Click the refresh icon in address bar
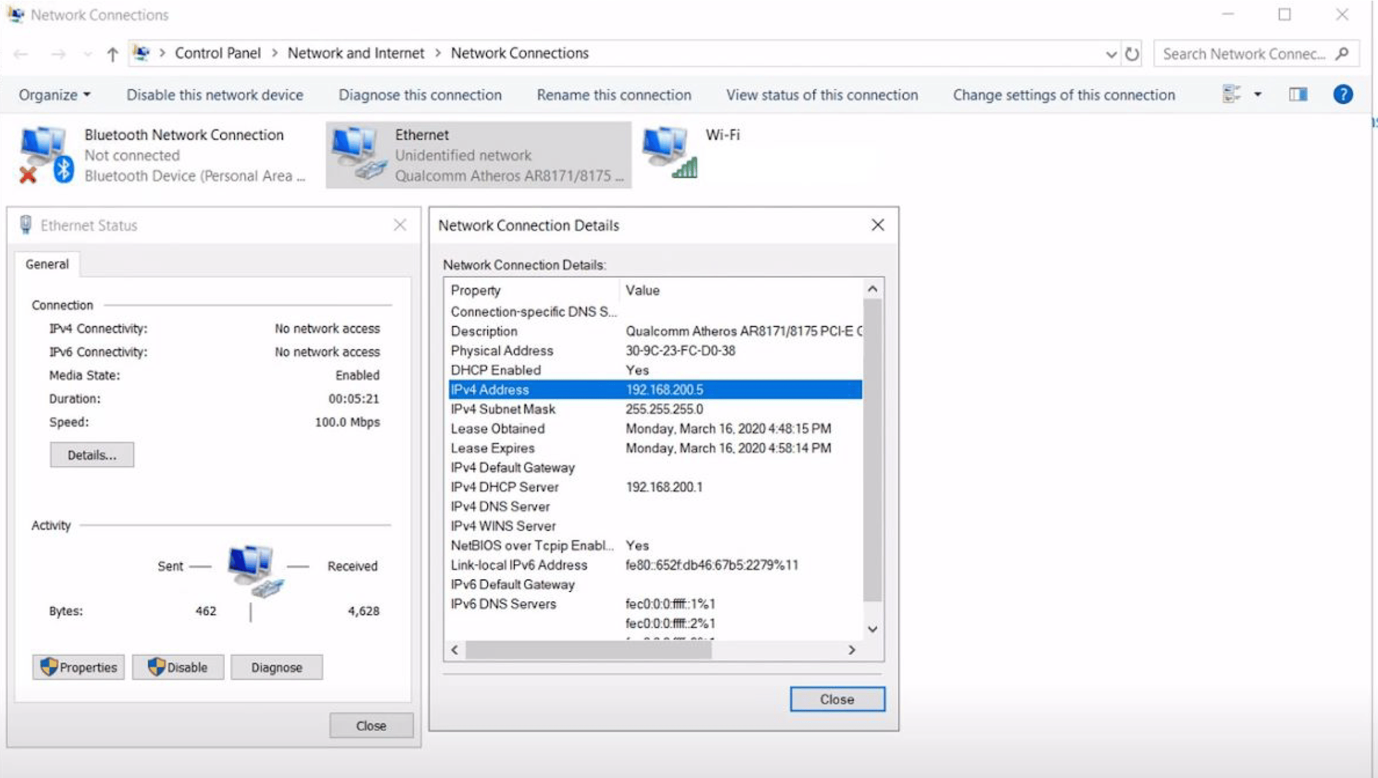The width and height of the screenshot is (1378, 778). click(1132, 54)
